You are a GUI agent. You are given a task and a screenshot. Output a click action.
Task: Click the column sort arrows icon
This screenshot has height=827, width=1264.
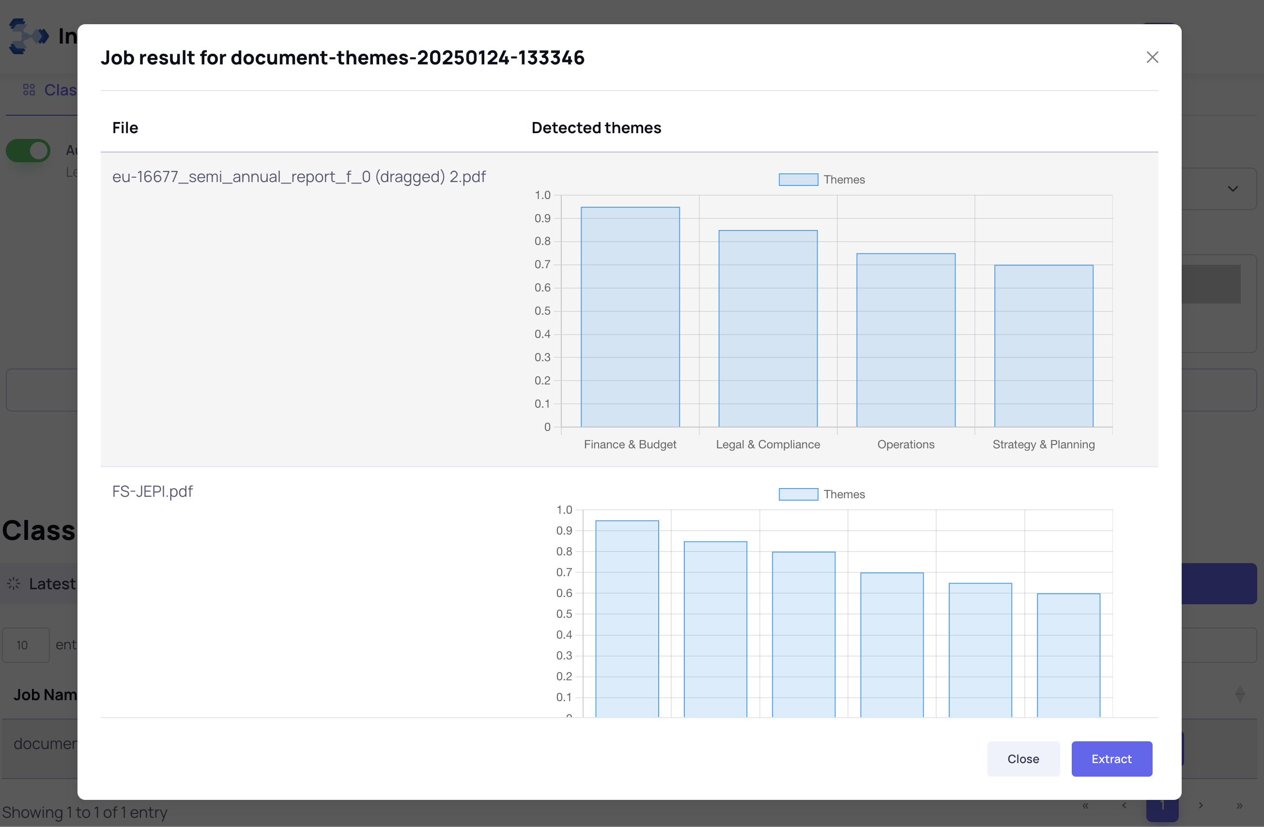coord(1240,694)
